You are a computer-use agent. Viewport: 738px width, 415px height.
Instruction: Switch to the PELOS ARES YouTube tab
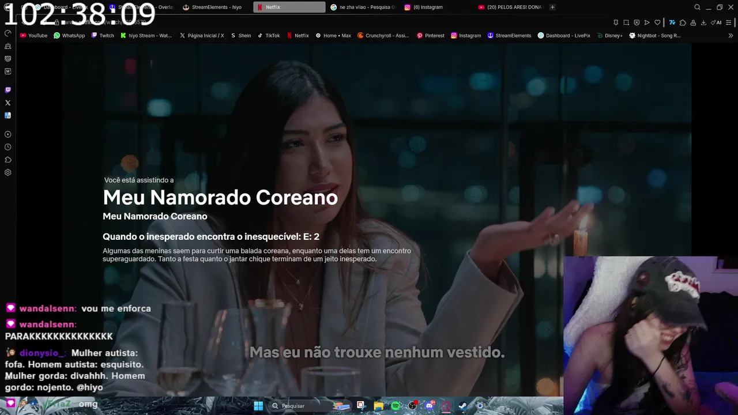(x=510, y=7)
